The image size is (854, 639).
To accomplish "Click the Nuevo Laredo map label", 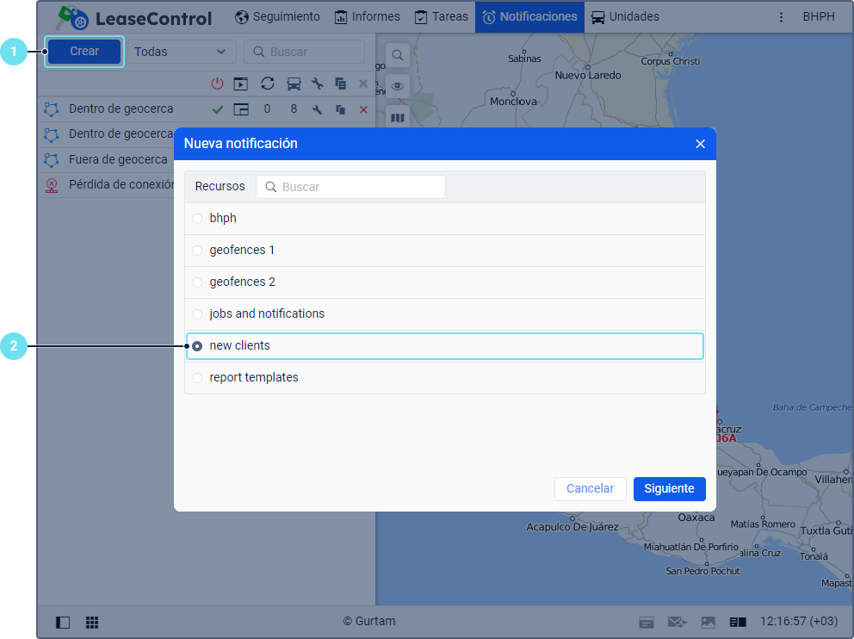I will [588, 75].
